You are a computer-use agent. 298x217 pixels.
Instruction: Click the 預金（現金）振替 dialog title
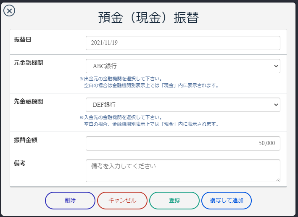148,18
